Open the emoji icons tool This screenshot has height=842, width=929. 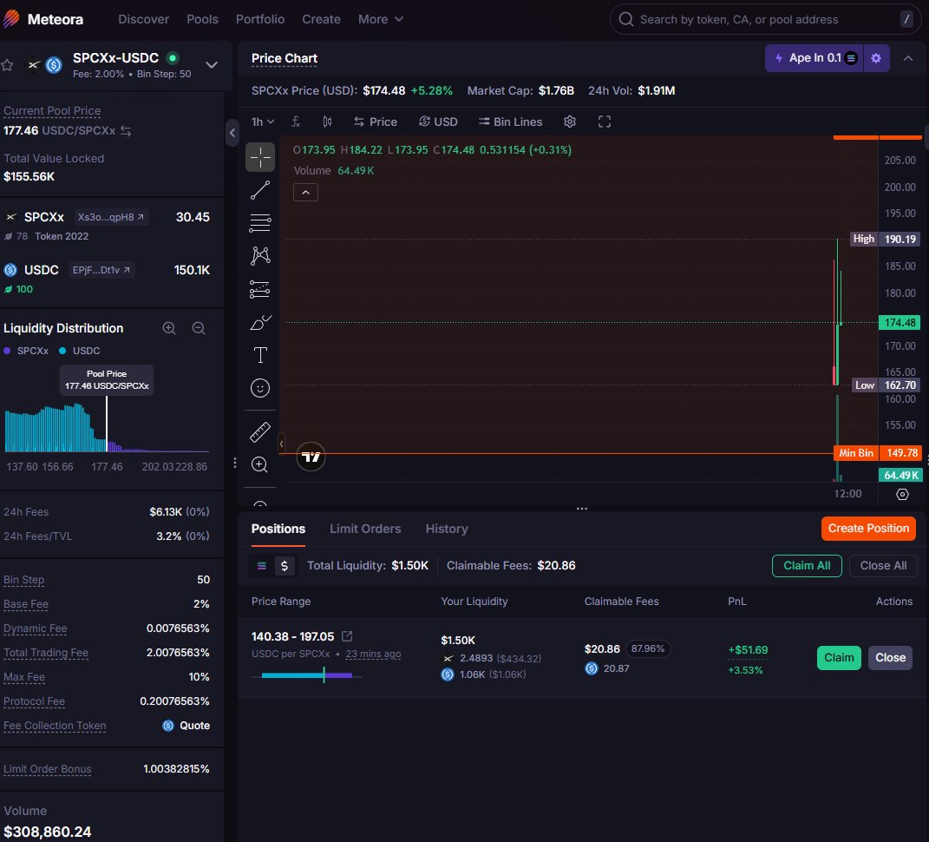260,388
